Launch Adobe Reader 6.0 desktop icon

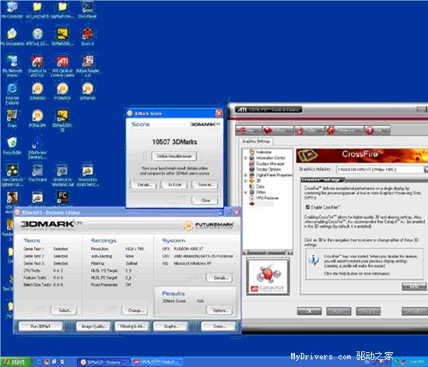(x=87, y=66)
